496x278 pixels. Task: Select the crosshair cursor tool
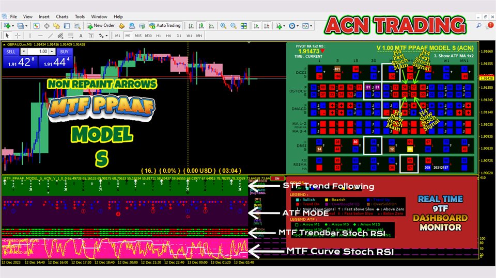click(18, 36)
